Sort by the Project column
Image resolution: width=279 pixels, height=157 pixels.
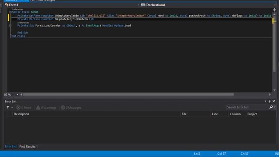[x=261, y=114]
